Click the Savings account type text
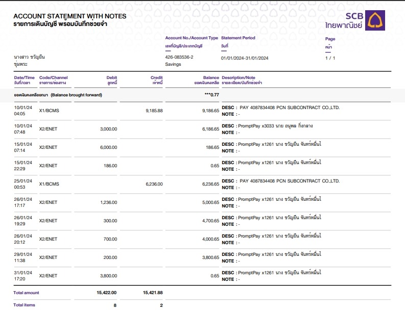Screen dimensions: 405x313 point(173,65)
